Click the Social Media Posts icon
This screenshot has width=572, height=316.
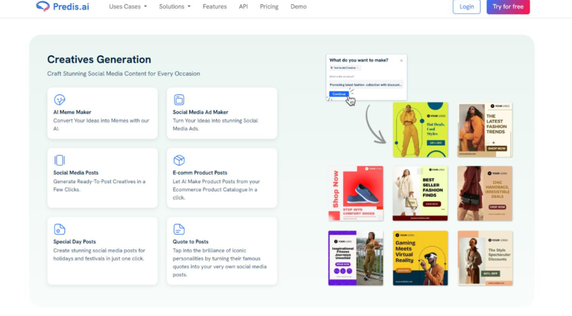click(x=60, y=160)
